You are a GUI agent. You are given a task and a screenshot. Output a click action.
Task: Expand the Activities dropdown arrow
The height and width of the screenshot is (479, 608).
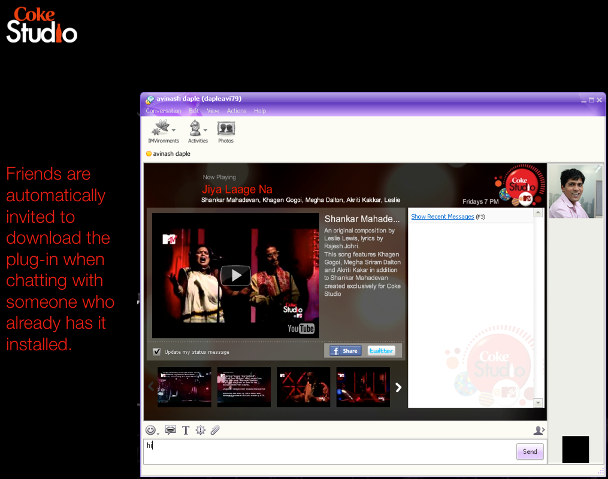click(205, 130)
